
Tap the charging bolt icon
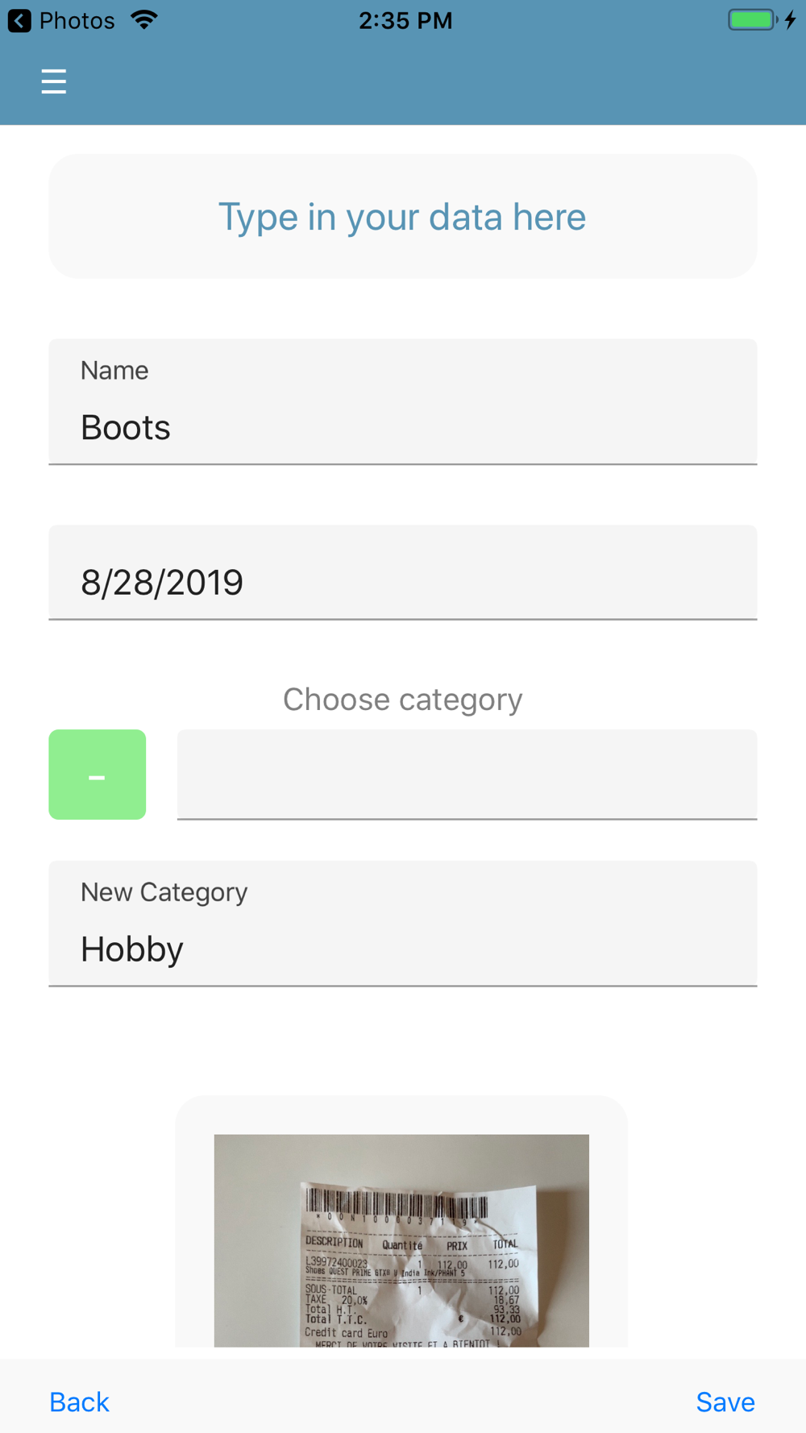791,19
